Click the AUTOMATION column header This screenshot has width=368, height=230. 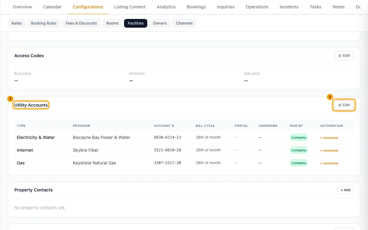[331, 126]
